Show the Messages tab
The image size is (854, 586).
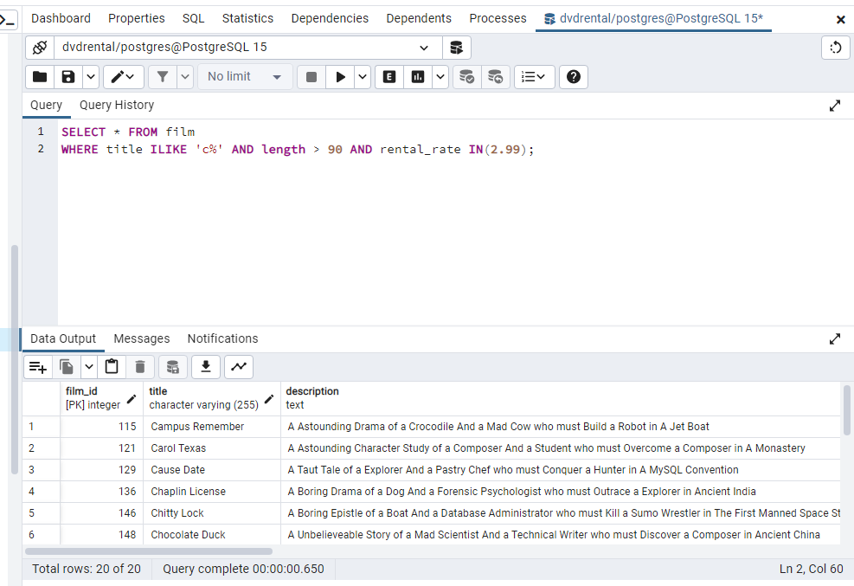[x=142, y=338]
